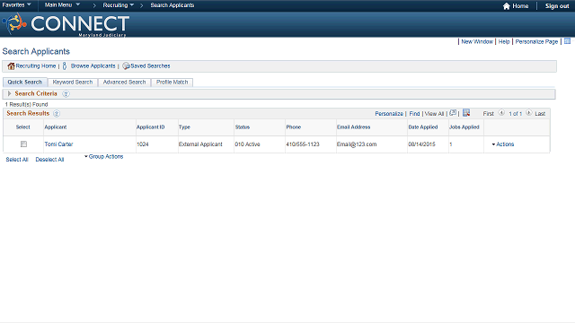Download results to spreadsheet icon
Screen dimensions: 575x323
pyautogui.click(x=466, y=113)
